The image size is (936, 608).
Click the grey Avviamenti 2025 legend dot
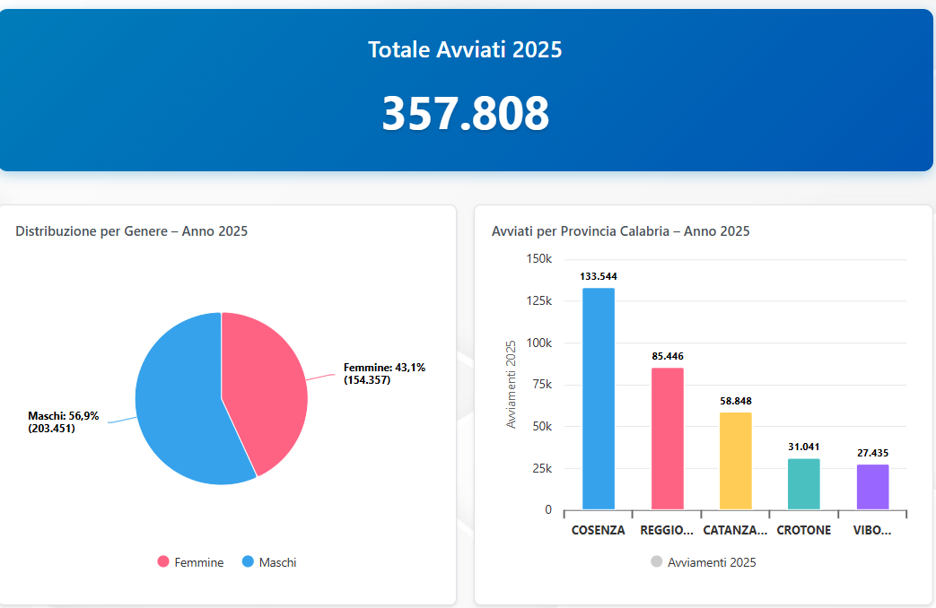(x=656, y=561)
